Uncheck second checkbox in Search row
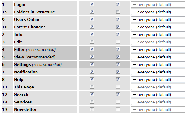The image size is (185, 115). tap(118, 94)
